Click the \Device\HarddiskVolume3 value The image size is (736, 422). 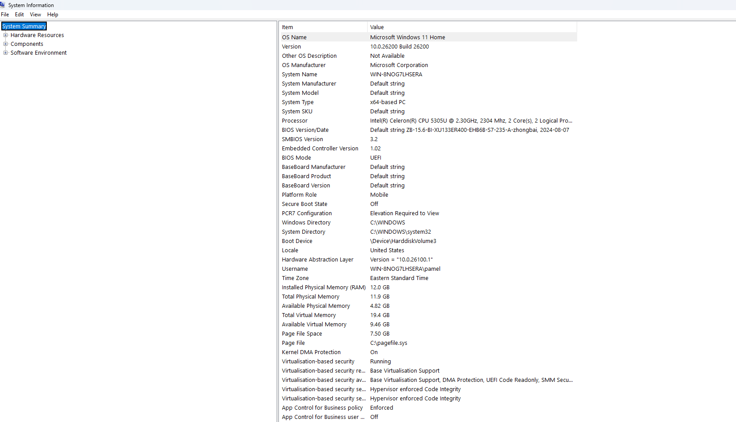coord(403,241)
